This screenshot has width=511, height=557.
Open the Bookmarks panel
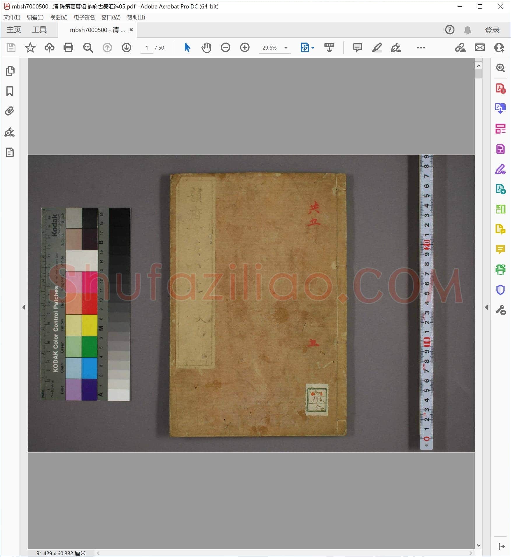coord(10,91)
